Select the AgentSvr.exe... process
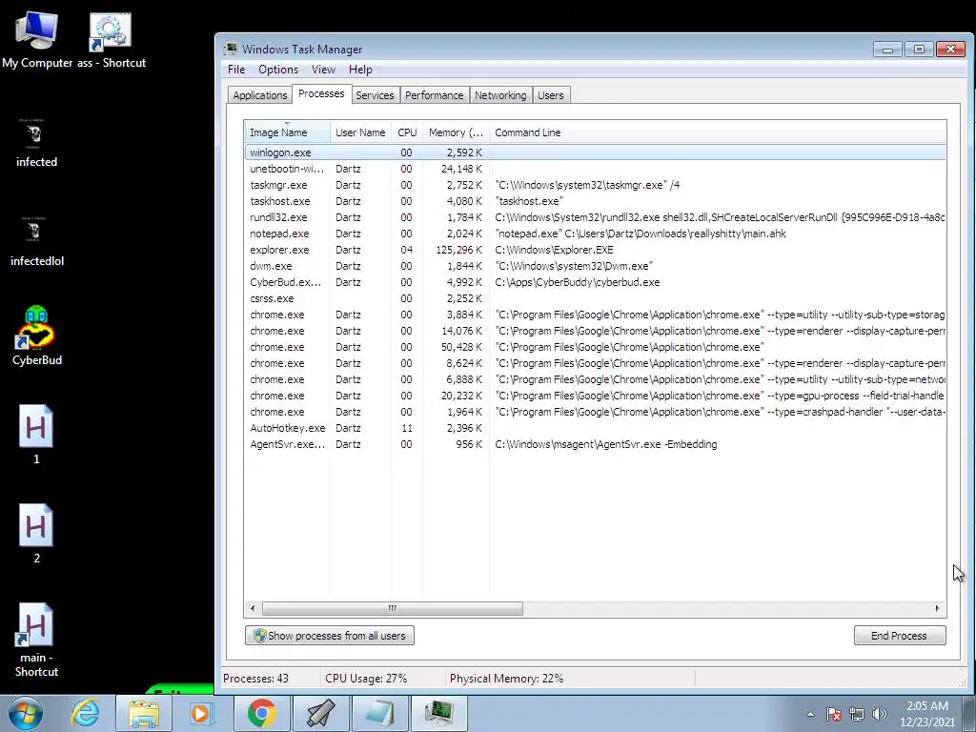Screen dimensions: 976x732 click(x=595, y=444)
